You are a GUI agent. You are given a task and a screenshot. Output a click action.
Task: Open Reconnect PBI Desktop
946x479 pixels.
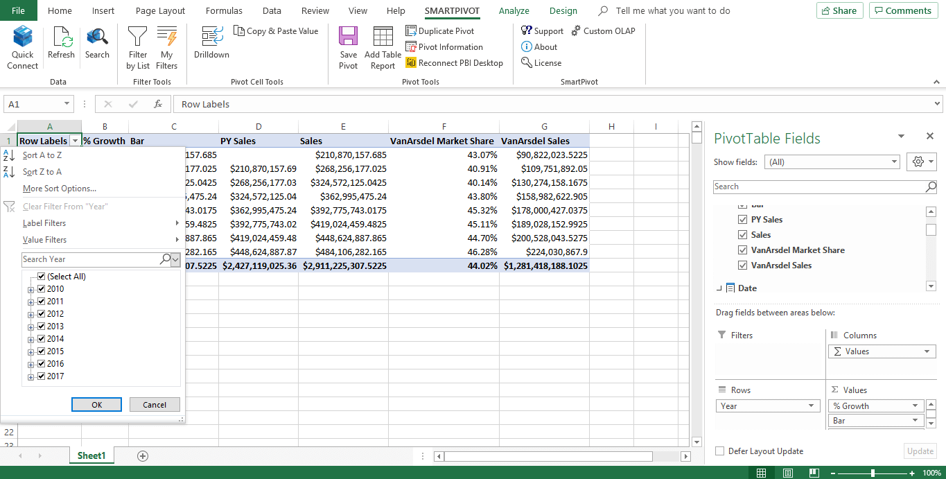454,62
